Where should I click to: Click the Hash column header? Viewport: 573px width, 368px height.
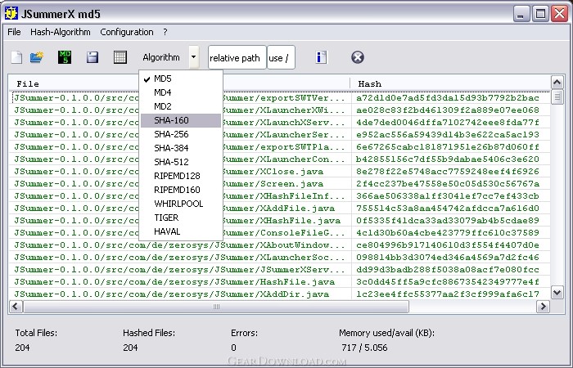(450, 83)
